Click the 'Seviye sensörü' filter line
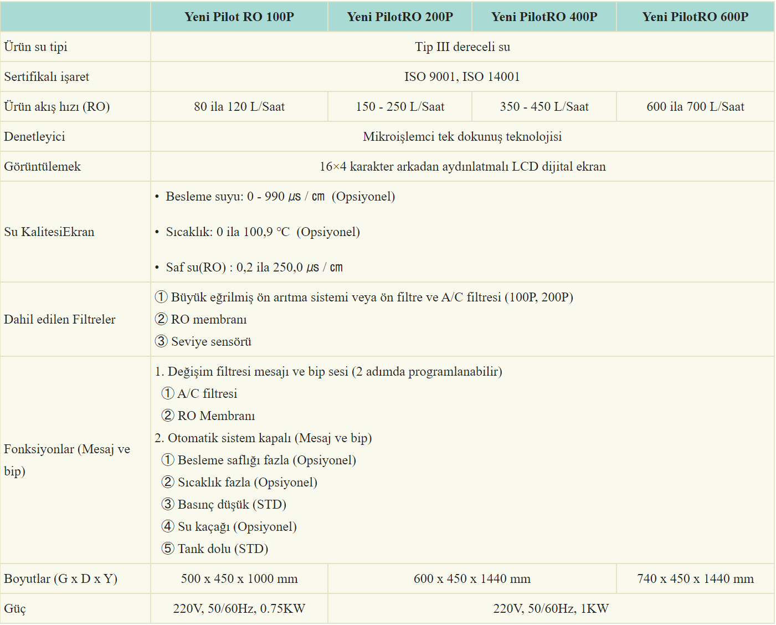 (x=203, y=341)
